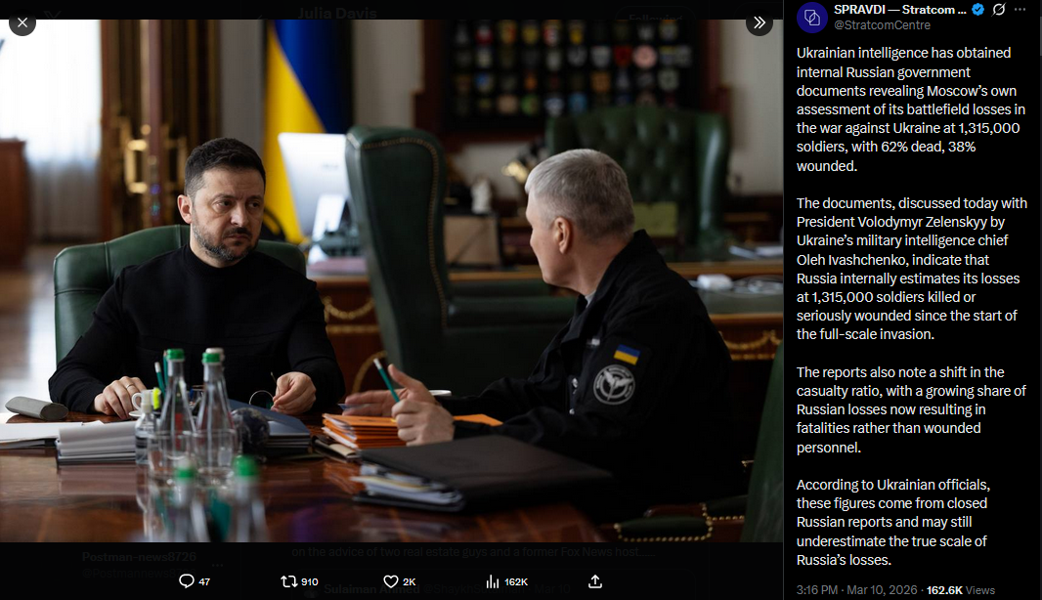Click the paragraph starting 'According to Ukrainian officials'
Viewport: 1042px width, 600px height.
click(x=893, y=522)
